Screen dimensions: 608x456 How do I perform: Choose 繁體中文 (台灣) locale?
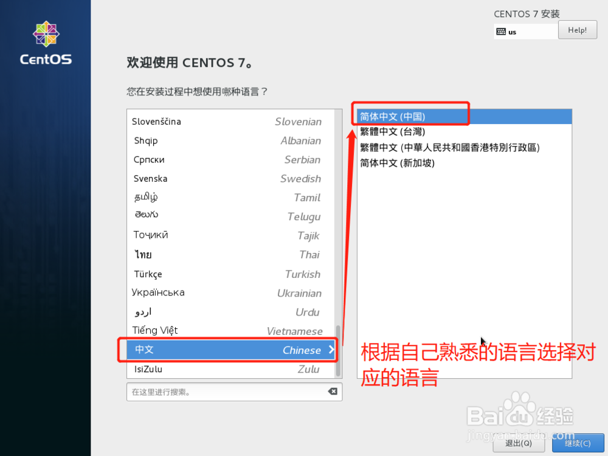[464, 132]
